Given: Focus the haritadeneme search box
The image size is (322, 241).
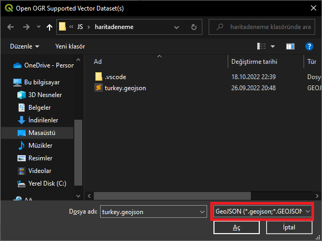Looking at the screenshot, I should [x=262, y=27].
